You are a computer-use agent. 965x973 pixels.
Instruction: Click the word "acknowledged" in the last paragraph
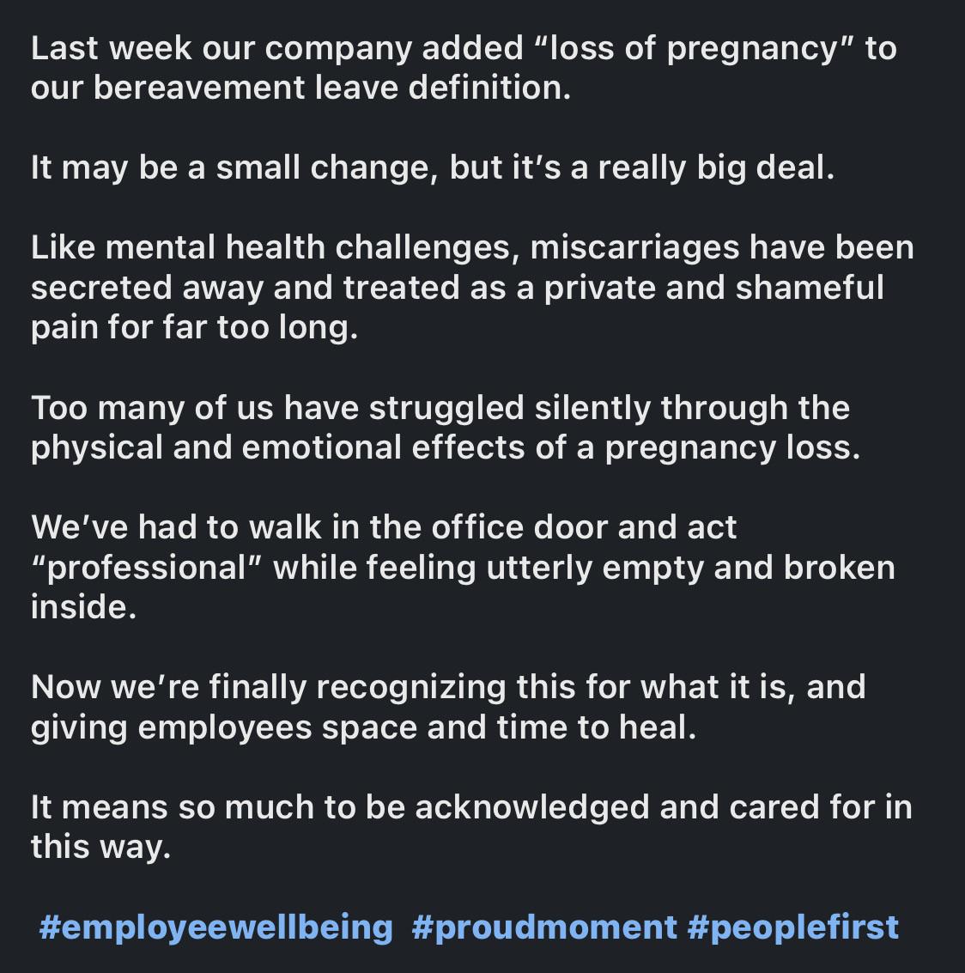(x=532, y=808)
